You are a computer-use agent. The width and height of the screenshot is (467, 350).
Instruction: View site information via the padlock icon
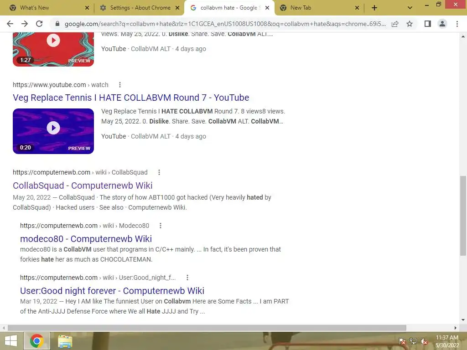point(57,24)
